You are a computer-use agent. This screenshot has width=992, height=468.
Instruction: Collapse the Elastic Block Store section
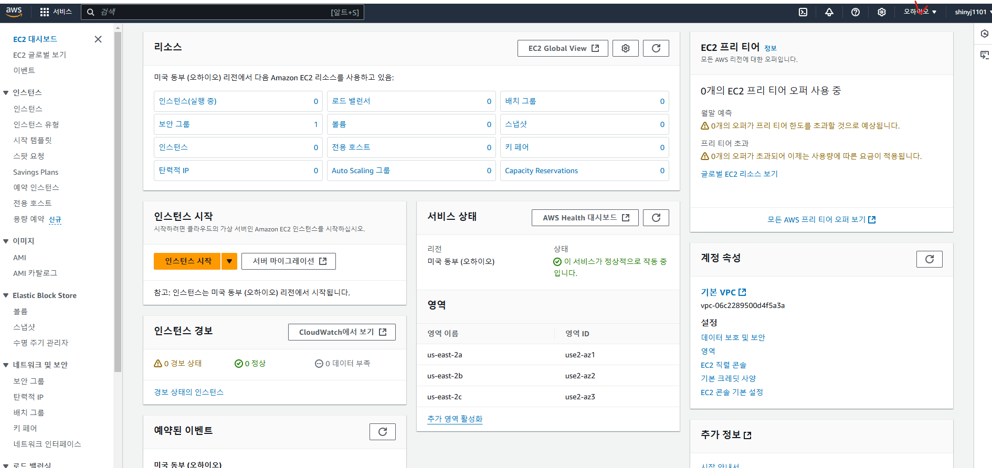pyautogui.click(x=6, y=296)
